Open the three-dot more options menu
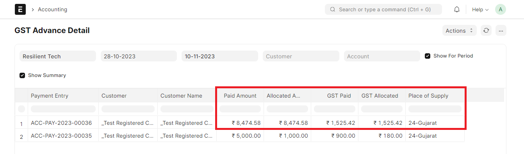Viewport: 524px width, 154px height. [x=501, y=31]
